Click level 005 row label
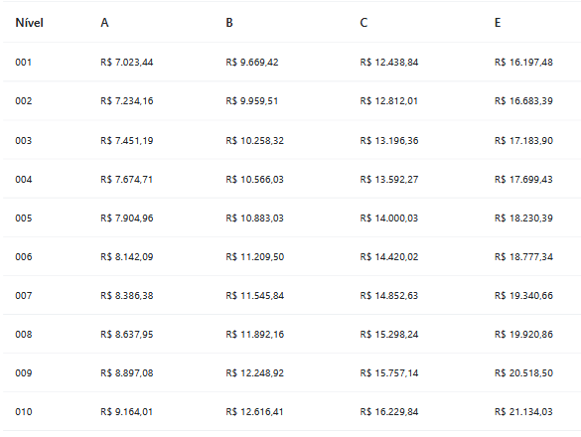The image size is (581, 437). pos(24,218)
